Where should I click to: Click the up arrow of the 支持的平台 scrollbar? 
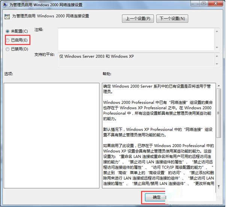pos(217,56)
